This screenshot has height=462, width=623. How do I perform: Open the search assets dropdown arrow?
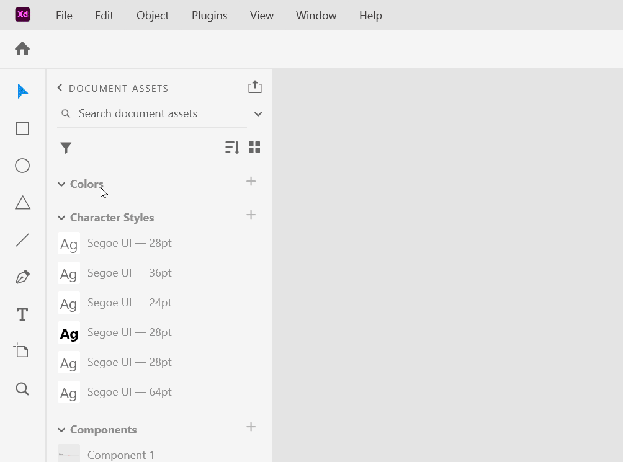258,114
